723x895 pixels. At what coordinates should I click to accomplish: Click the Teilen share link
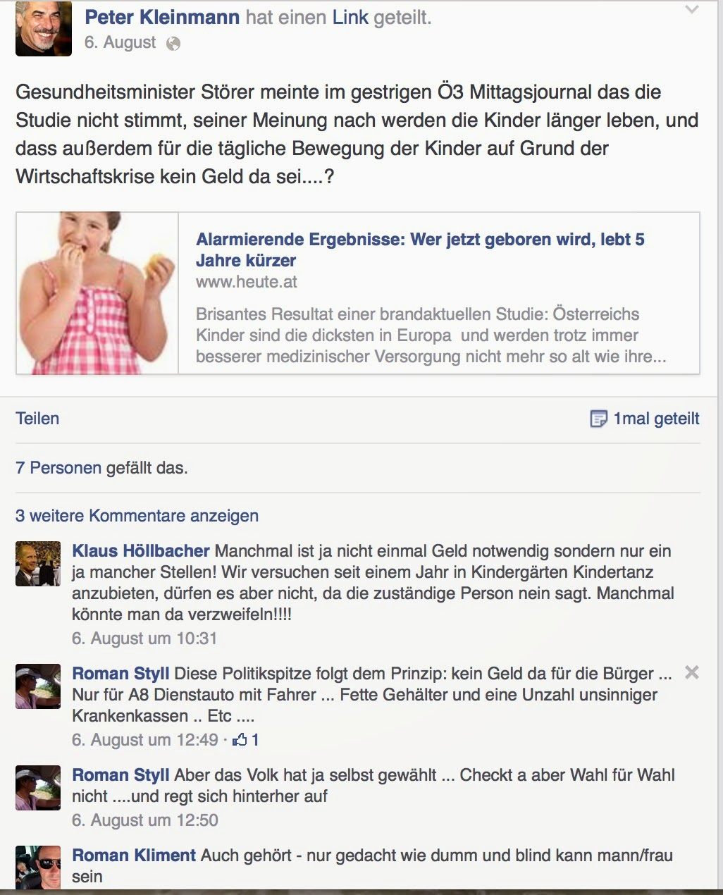click(x=37, y=419)
